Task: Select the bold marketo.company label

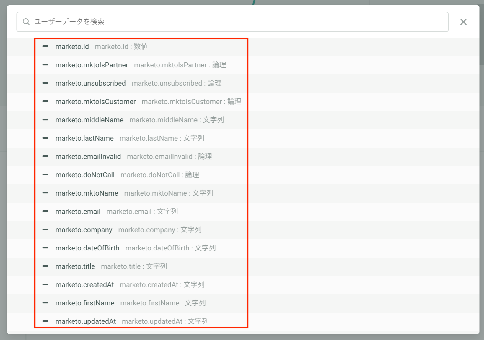Action: pyautogui.click(x=84, y=230)
